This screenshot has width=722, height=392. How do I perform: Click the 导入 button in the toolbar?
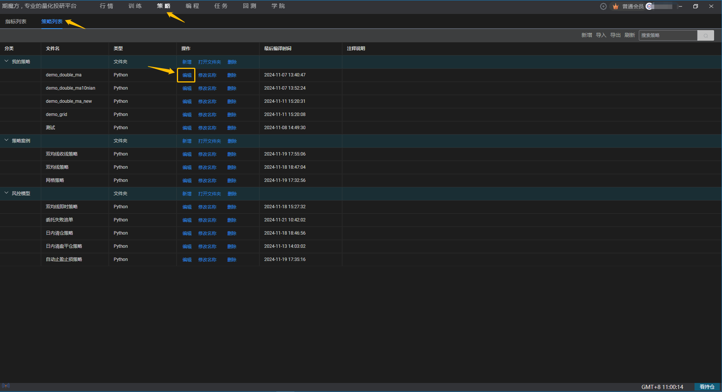tap(601, 35)
